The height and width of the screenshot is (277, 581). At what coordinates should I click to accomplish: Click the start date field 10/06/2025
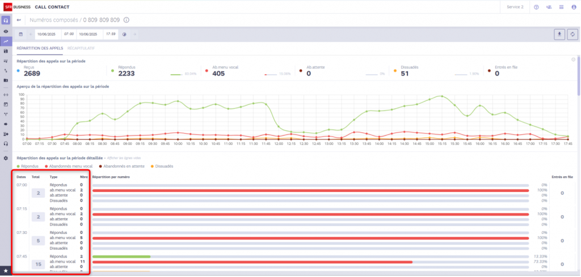(47, 35)
